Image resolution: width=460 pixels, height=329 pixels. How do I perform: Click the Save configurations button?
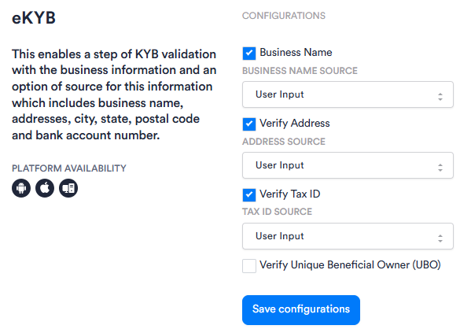(x=301, y=310)
